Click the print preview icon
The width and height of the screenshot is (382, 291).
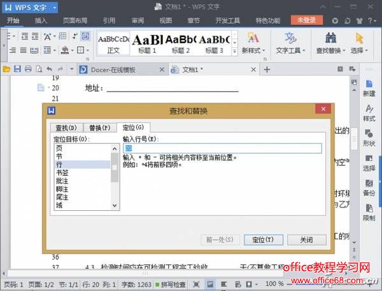(x=39, y=69)
